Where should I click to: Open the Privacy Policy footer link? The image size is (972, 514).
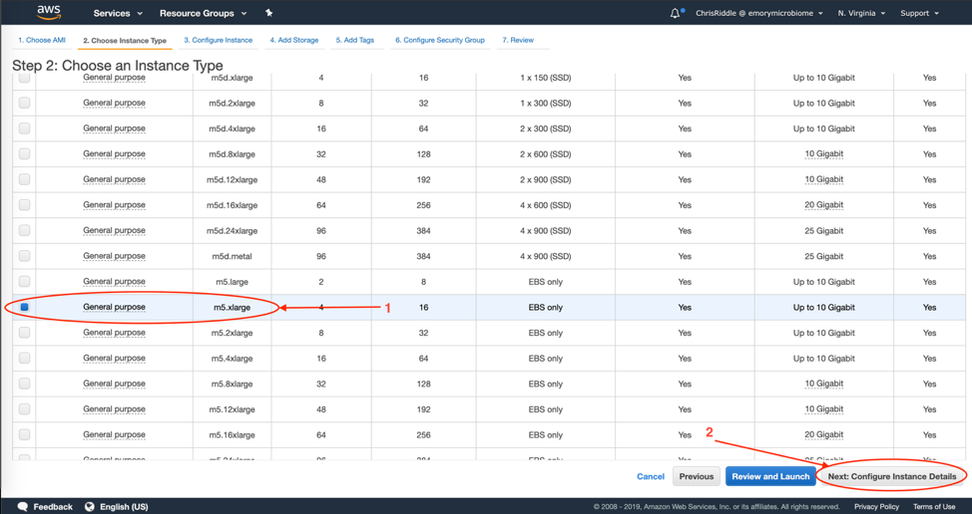(x=876, y=506)
